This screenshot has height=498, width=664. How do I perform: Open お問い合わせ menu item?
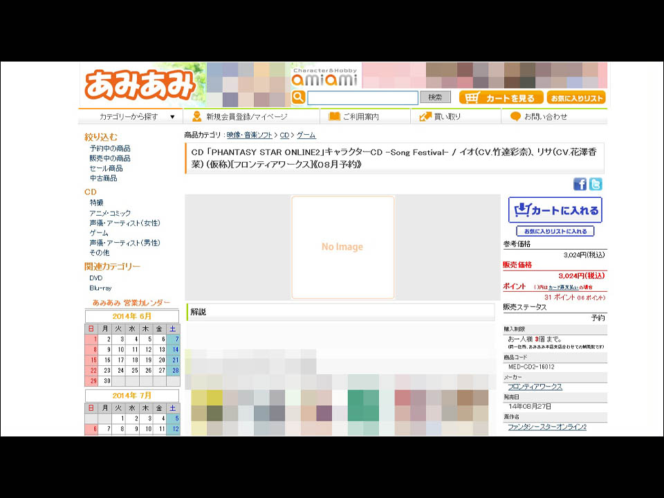coord(546,116)
